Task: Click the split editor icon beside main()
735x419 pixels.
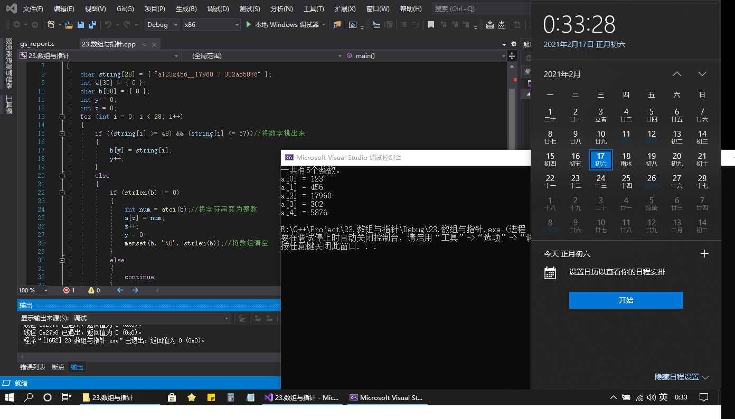Action: tap(511, 55)
